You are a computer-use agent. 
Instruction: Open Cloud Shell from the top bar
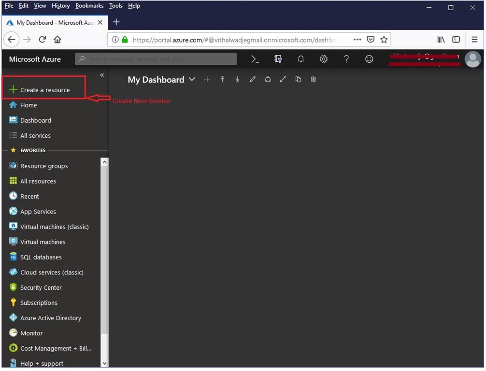pos(255,58)
